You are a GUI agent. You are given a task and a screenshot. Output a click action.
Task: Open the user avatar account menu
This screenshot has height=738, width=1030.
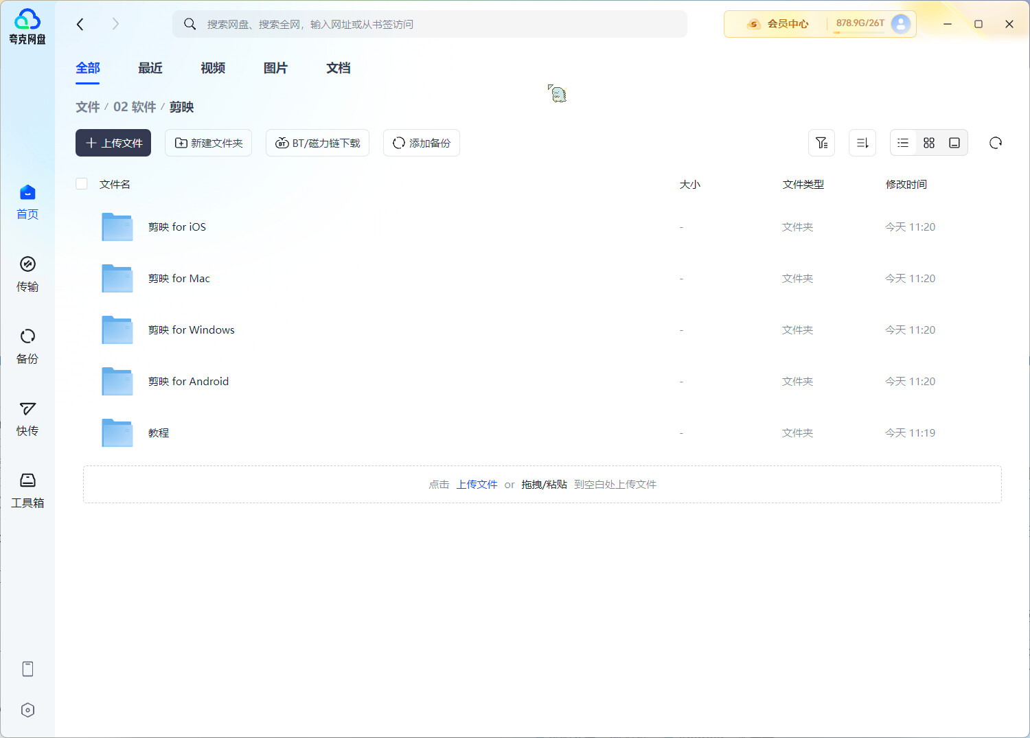[x=900, y=24]
